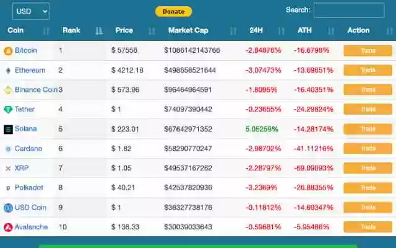
Task: Open the USD Coin link
Action: pyautogui.click(x=30, y=208)
